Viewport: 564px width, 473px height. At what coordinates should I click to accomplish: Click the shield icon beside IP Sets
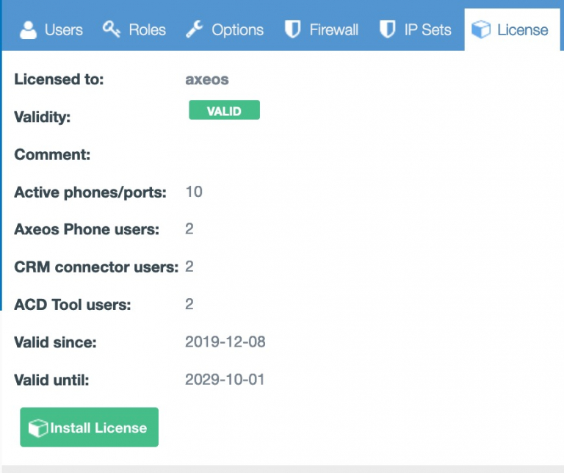(387, 29)
